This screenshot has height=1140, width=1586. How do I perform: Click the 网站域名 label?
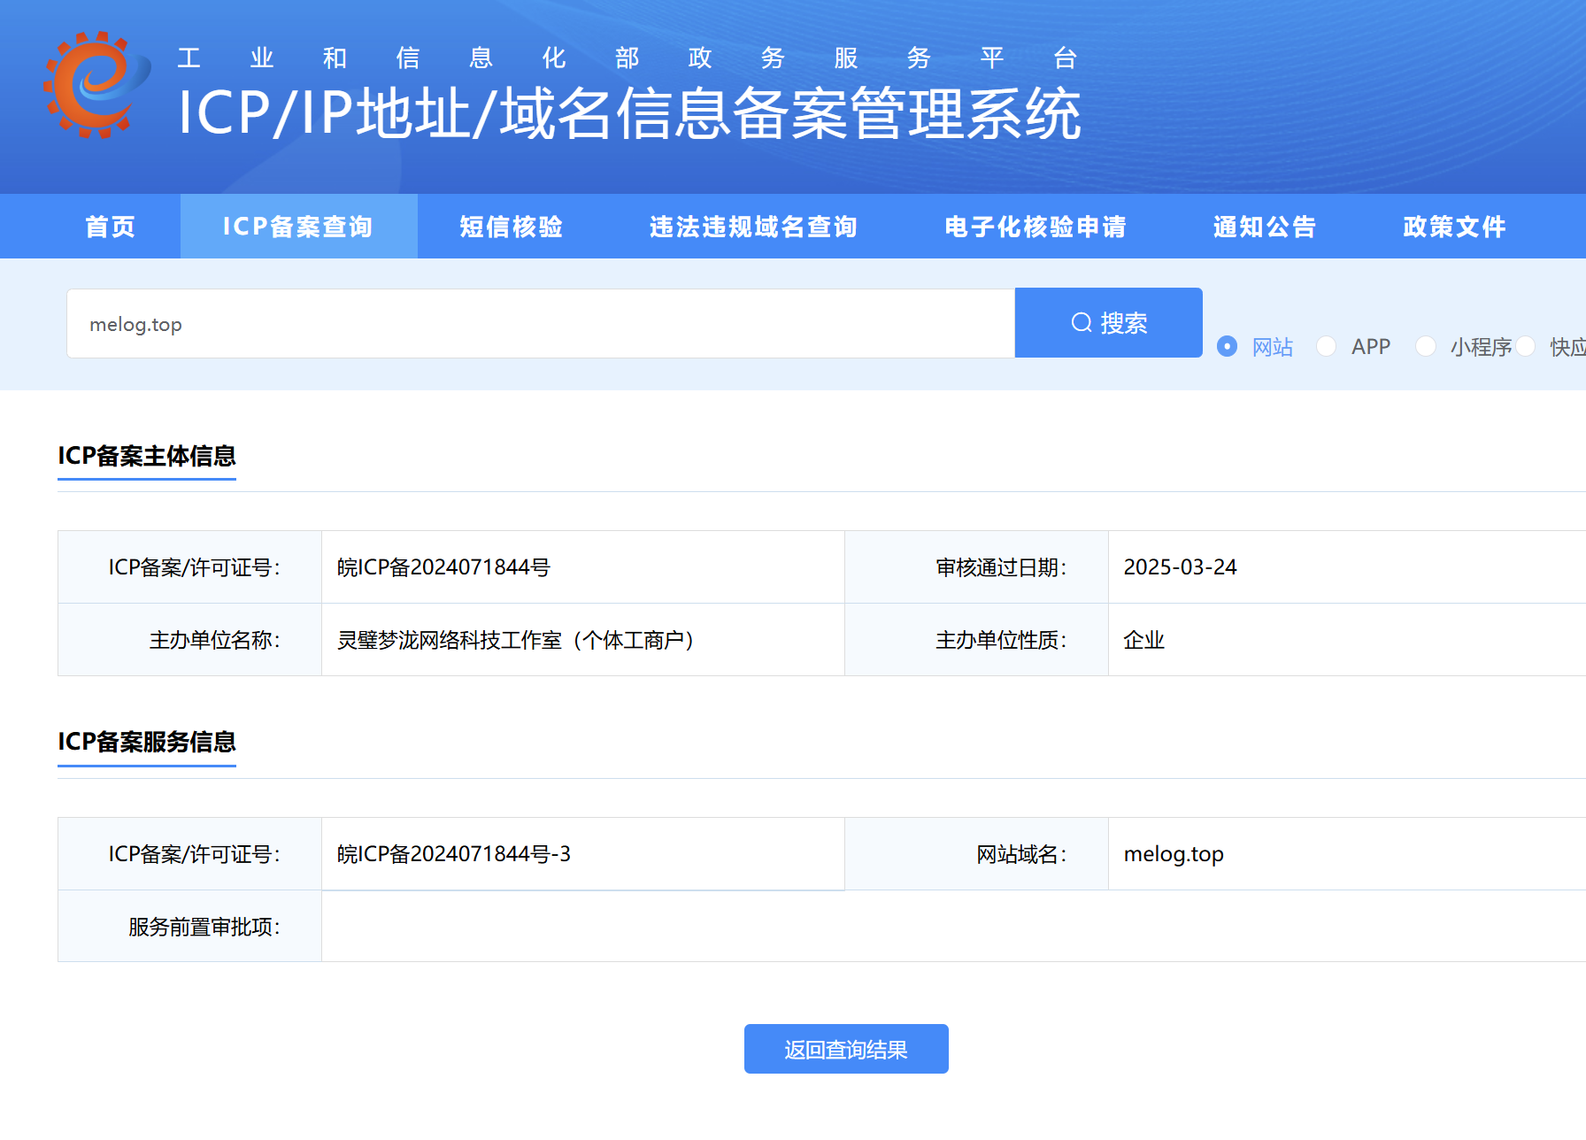[x=1021, y=854]
